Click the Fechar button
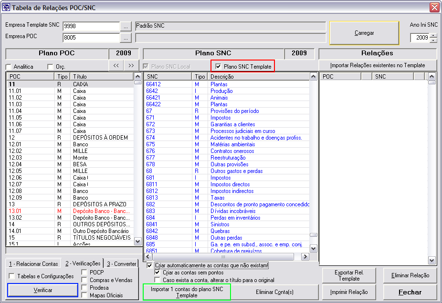 coord(410,292)
